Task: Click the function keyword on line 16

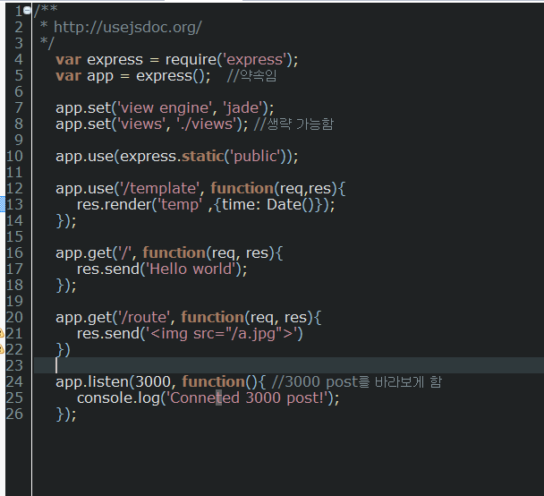Action: click(174, 252)
